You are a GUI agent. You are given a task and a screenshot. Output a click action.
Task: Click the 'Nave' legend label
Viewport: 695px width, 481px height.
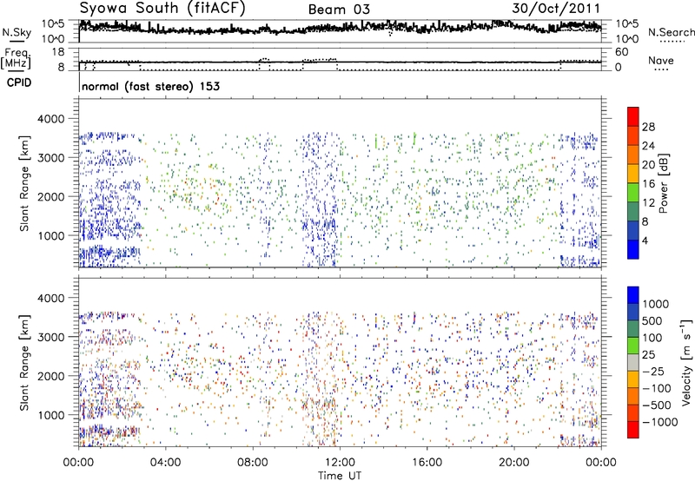(661, 60)
